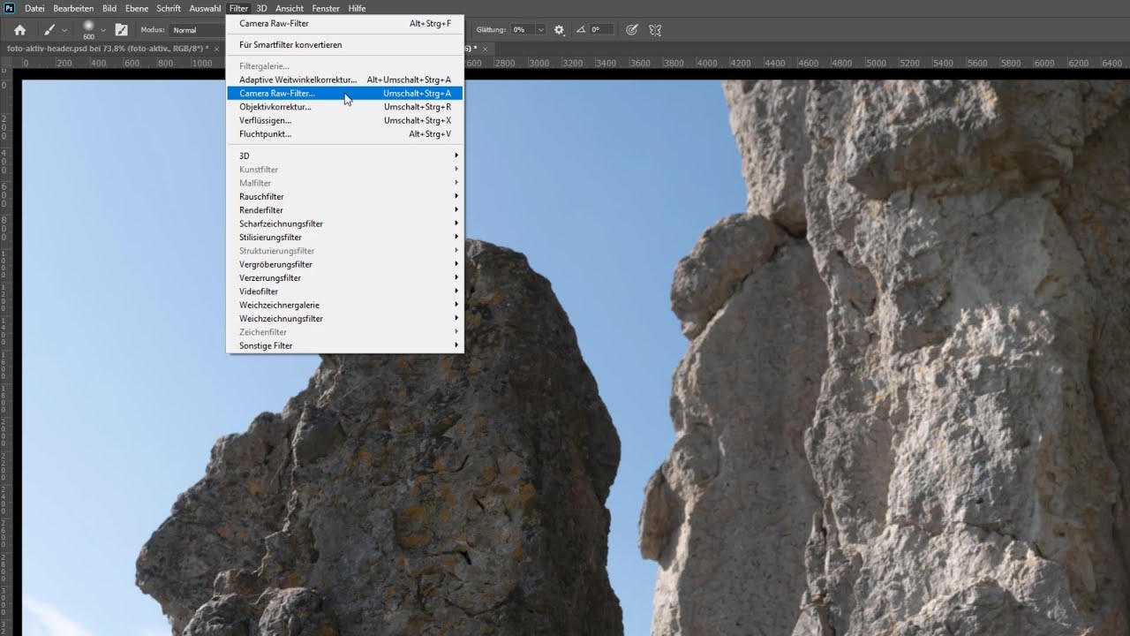Apply last filter Camera Raw-Filter at menu top

[344, 24]
